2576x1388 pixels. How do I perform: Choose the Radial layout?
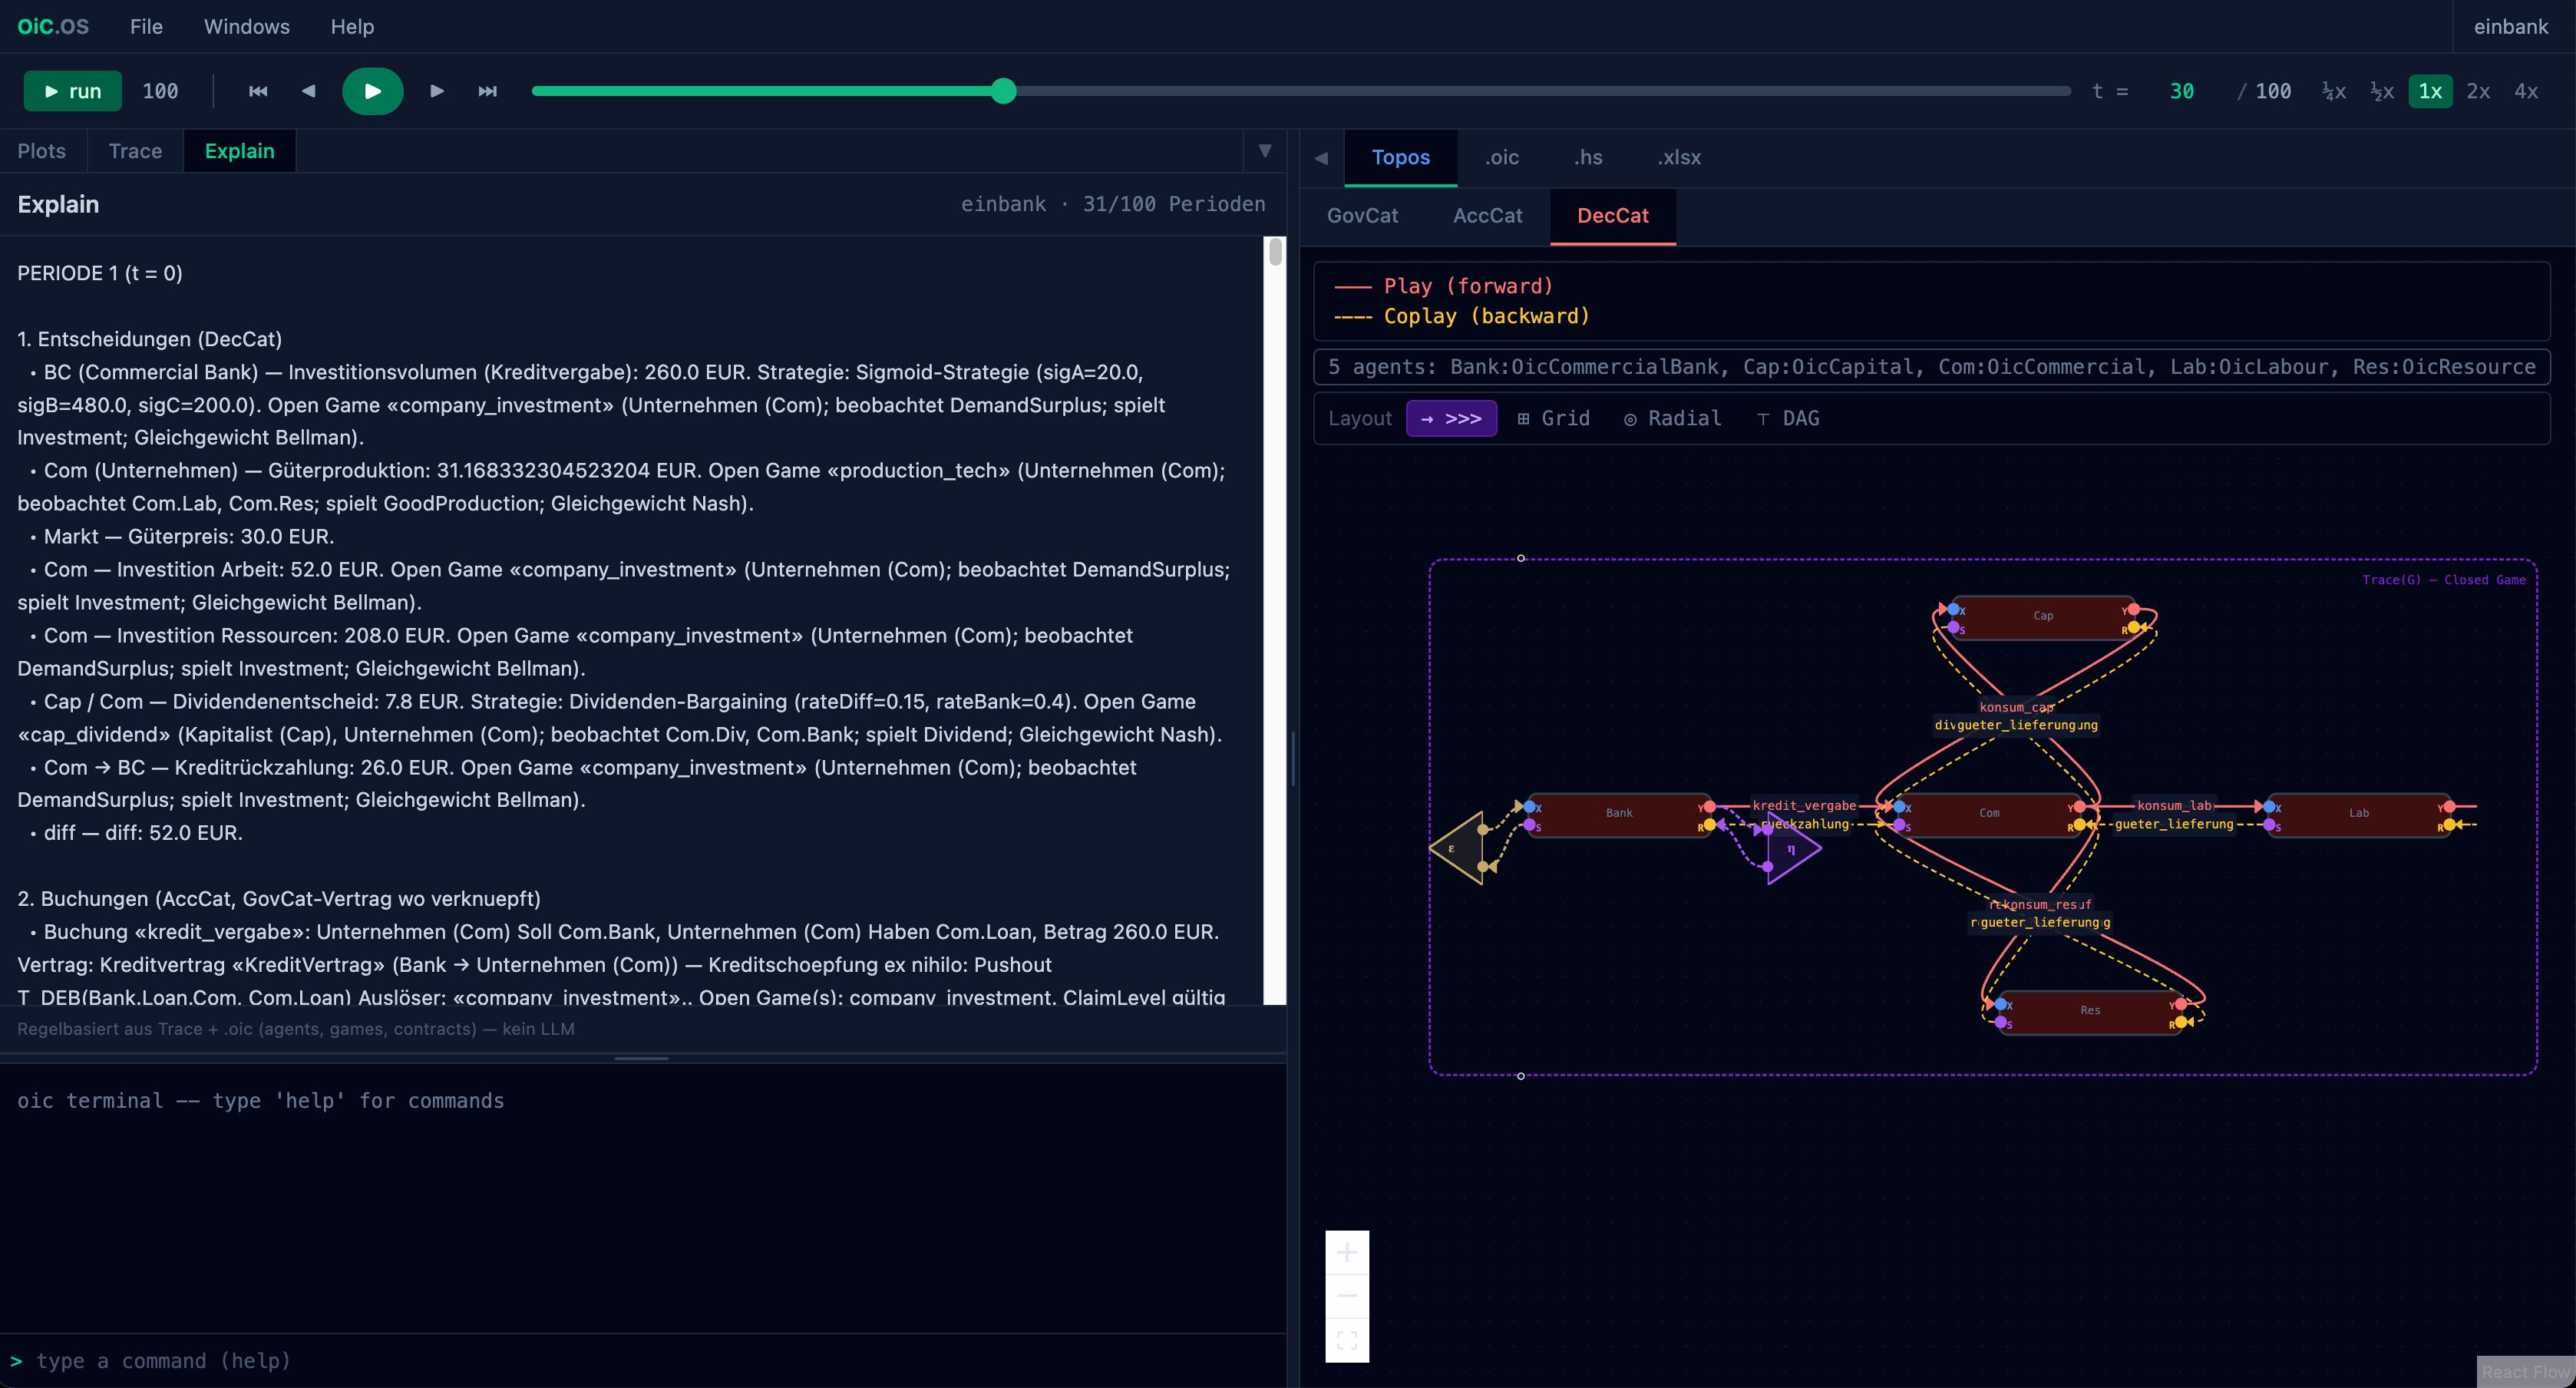pyautogui.click(x=1672, y=418)
